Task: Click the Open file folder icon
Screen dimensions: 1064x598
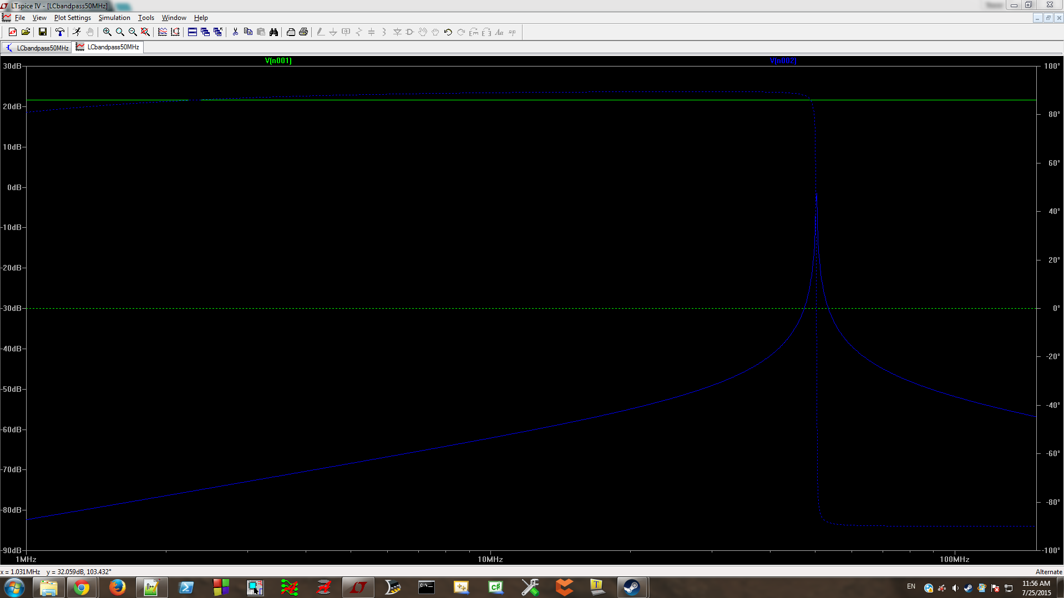Action: tap(26, 32)
